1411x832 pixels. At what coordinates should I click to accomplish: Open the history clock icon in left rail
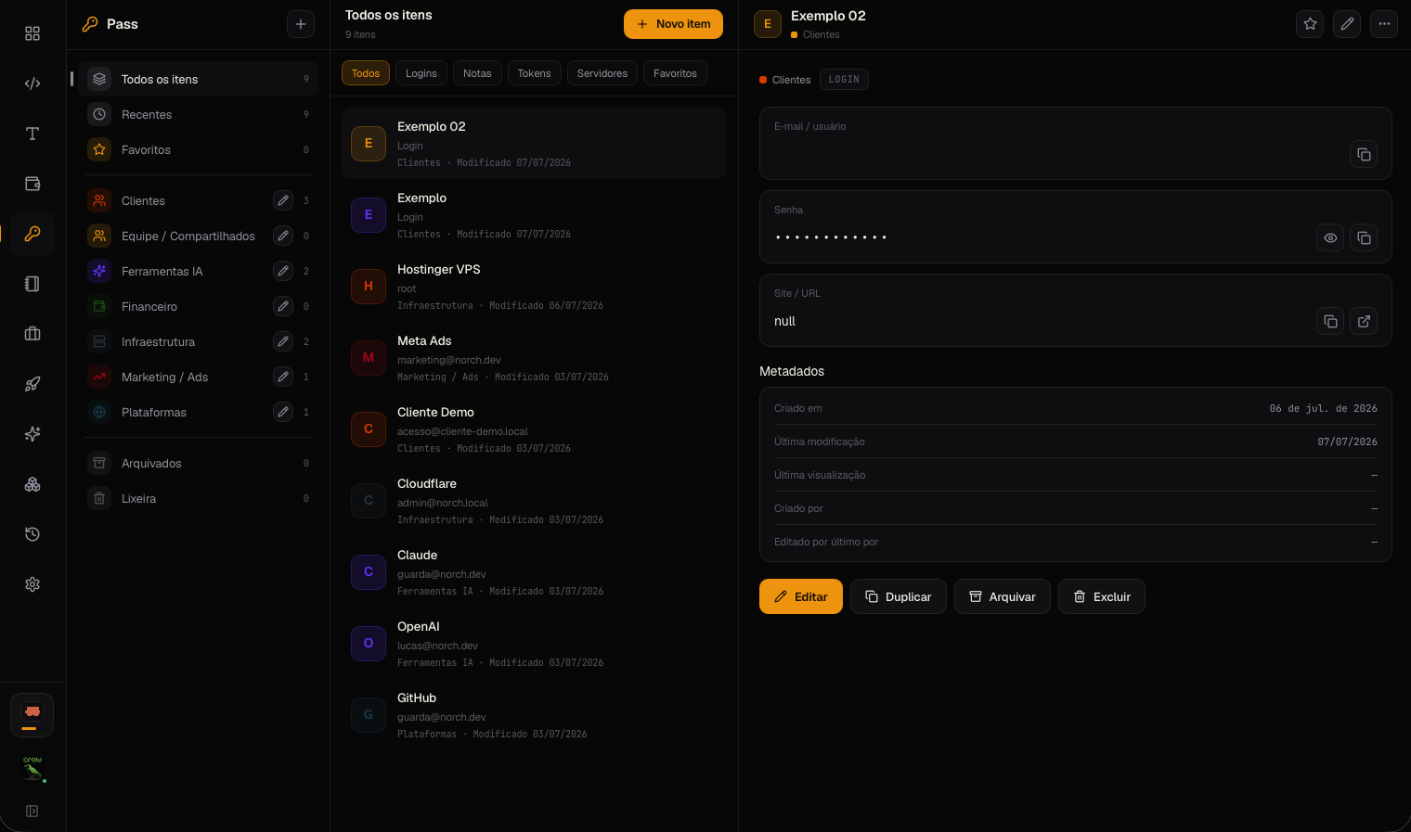point(32,534)
